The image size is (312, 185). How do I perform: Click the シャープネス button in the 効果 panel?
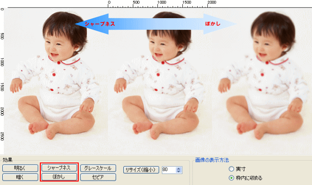59,168
